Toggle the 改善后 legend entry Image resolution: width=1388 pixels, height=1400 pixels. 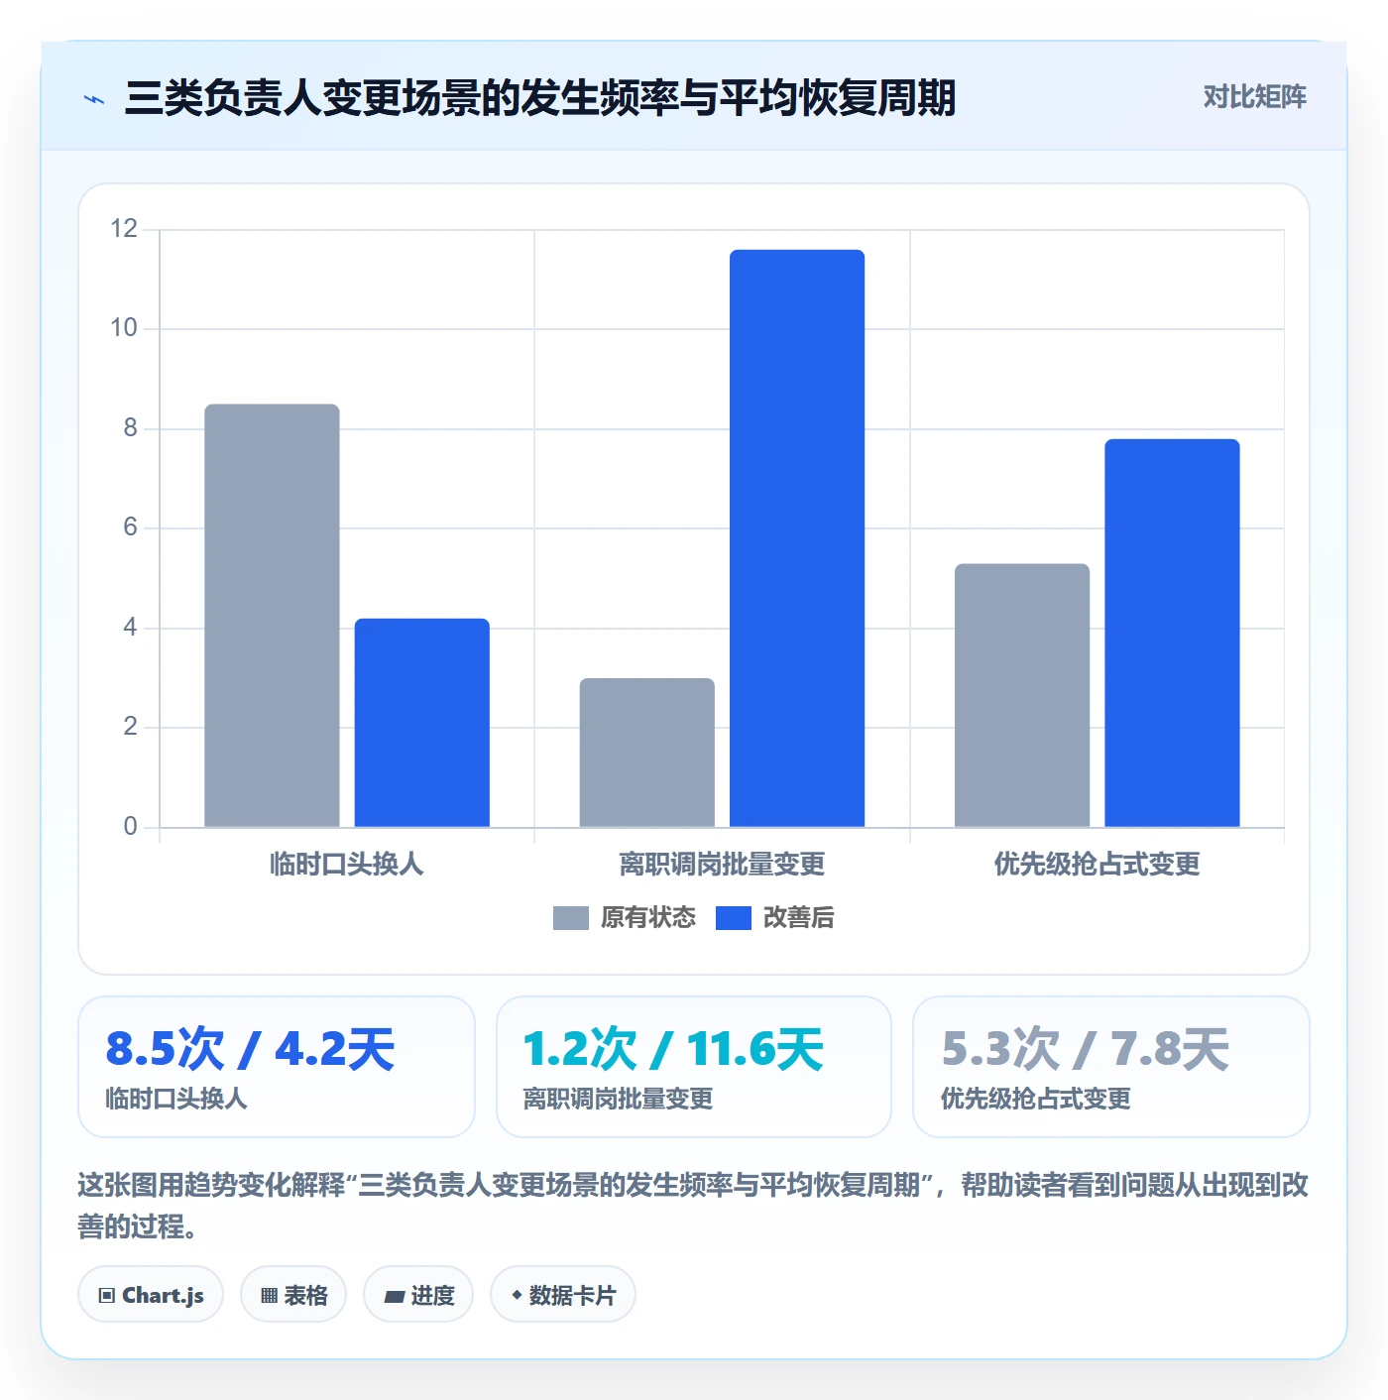click(775, 917)
